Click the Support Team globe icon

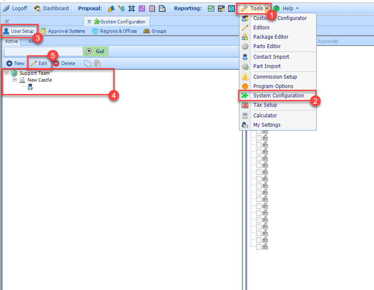[x=14, y=73]
